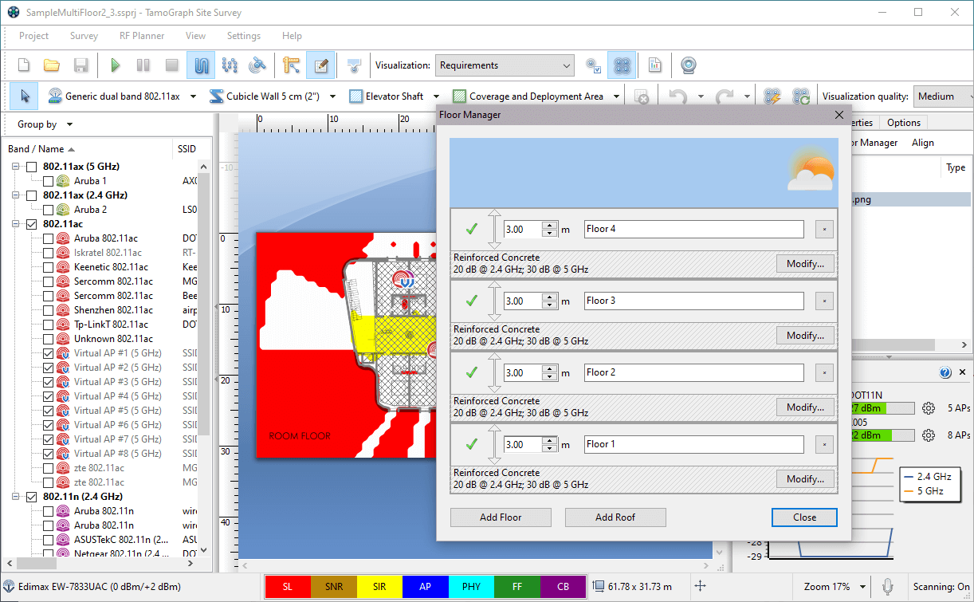Switch to the Options tab

tap(903, 122)
